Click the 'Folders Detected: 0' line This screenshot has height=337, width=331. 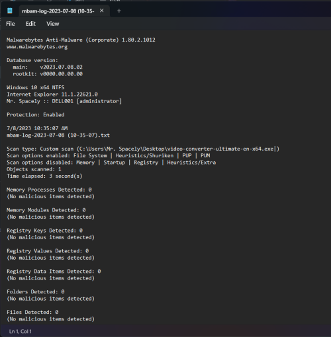tap(36, 291)
